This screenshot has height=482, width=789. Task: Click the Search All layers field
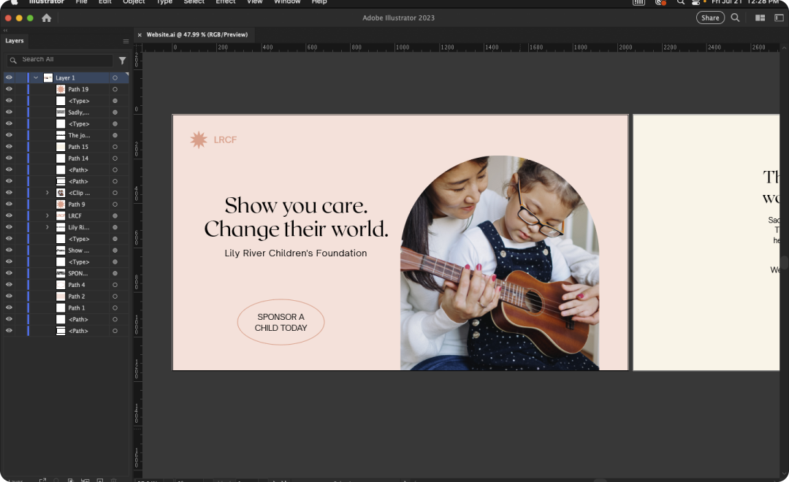(x=64, y=60)
